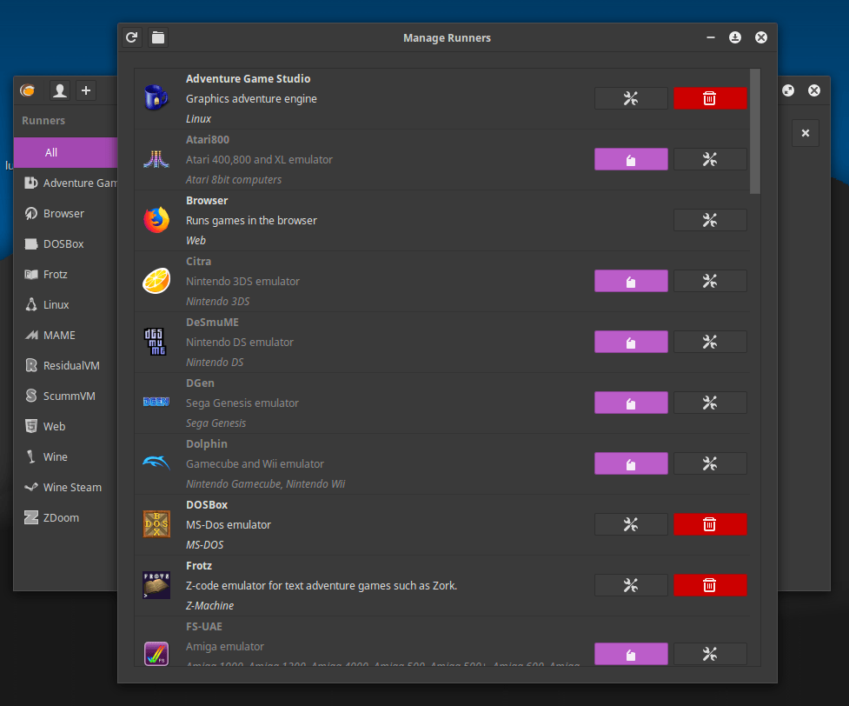The width and height of the screenshot is (849, 706).
Task: Select Adventure Game Studio in sidebar
Action: pos(65,183)
